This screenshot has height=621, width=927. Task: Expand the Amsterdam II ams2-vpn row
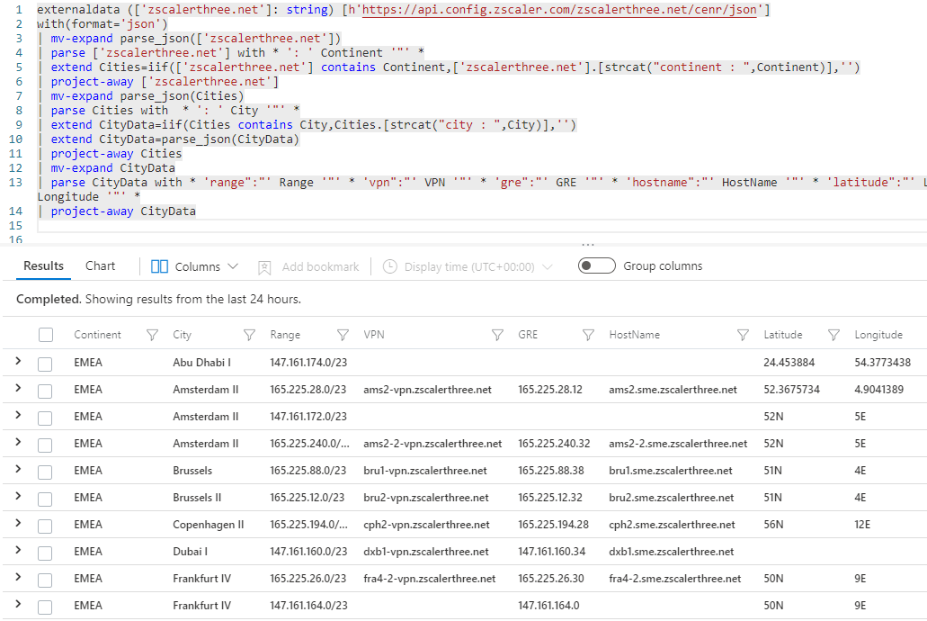pos(18,388)
